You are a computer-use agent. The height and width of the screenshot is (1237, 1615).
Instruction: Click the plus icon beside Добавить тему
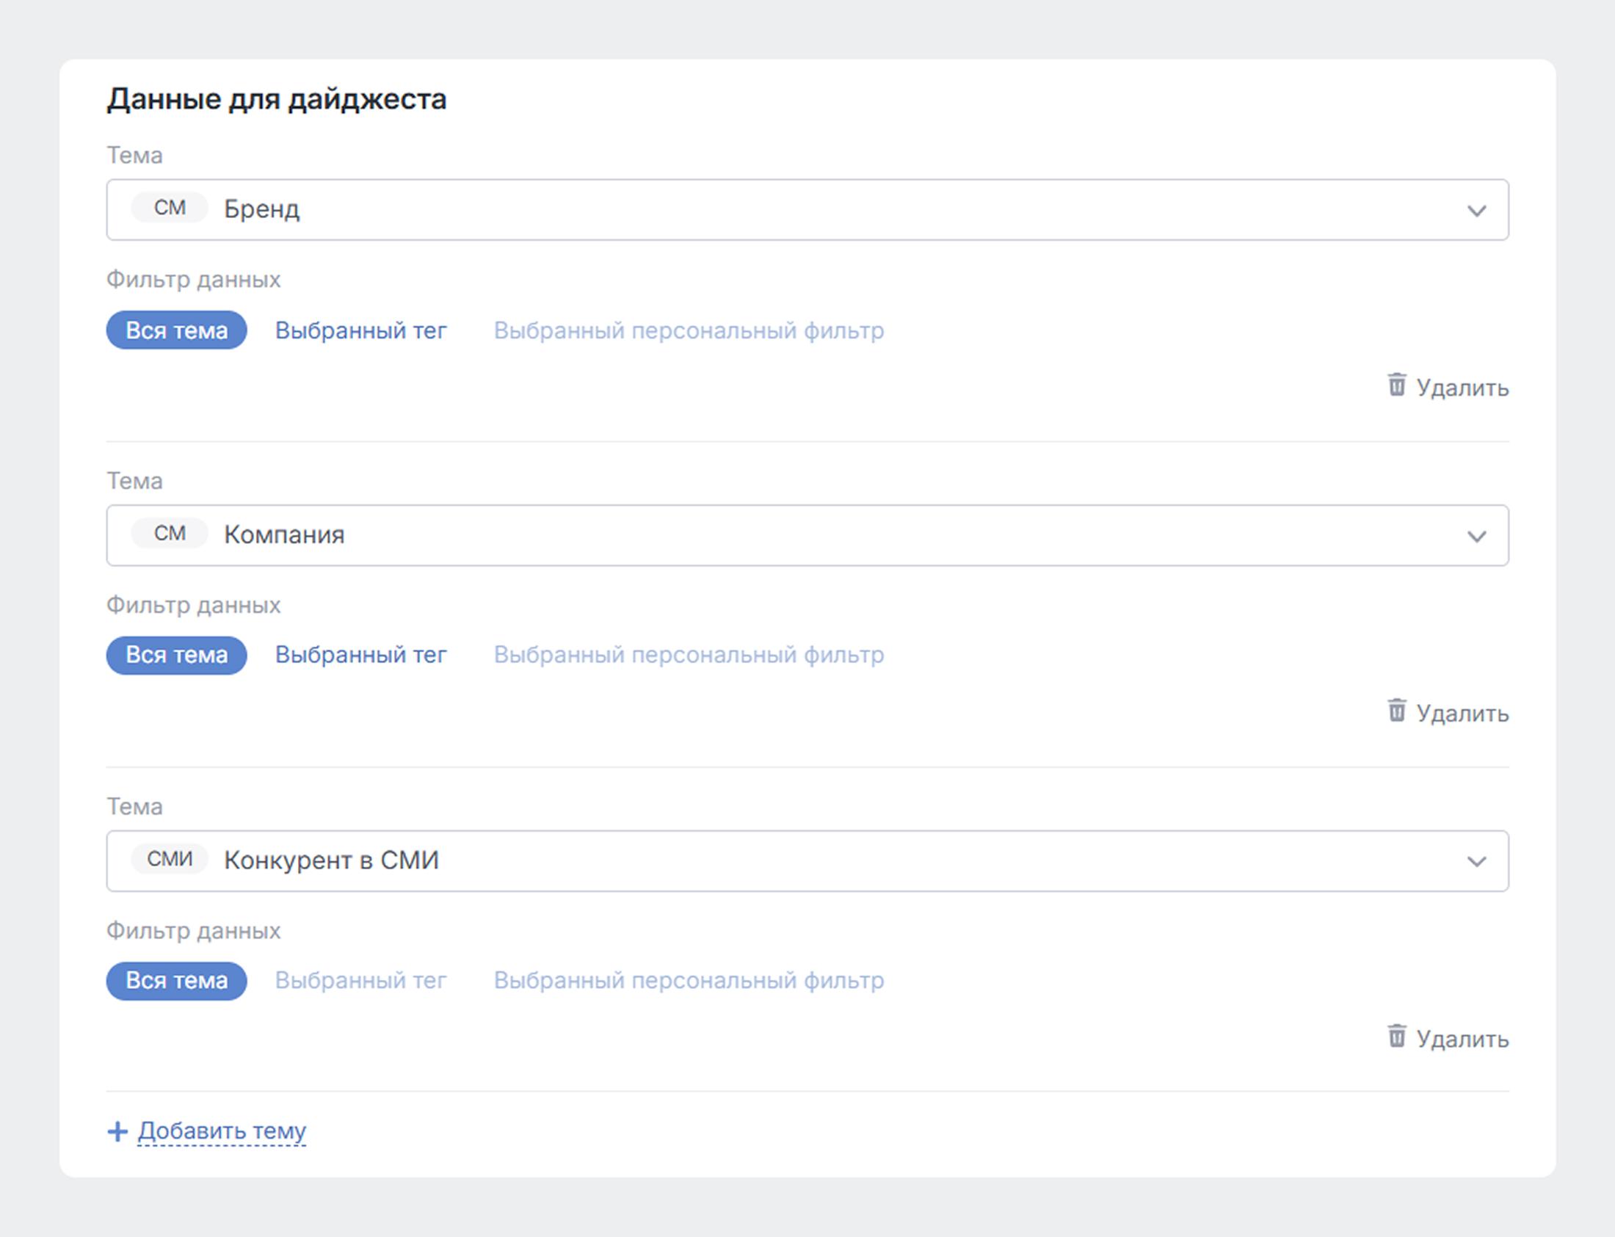point(117,1131)
